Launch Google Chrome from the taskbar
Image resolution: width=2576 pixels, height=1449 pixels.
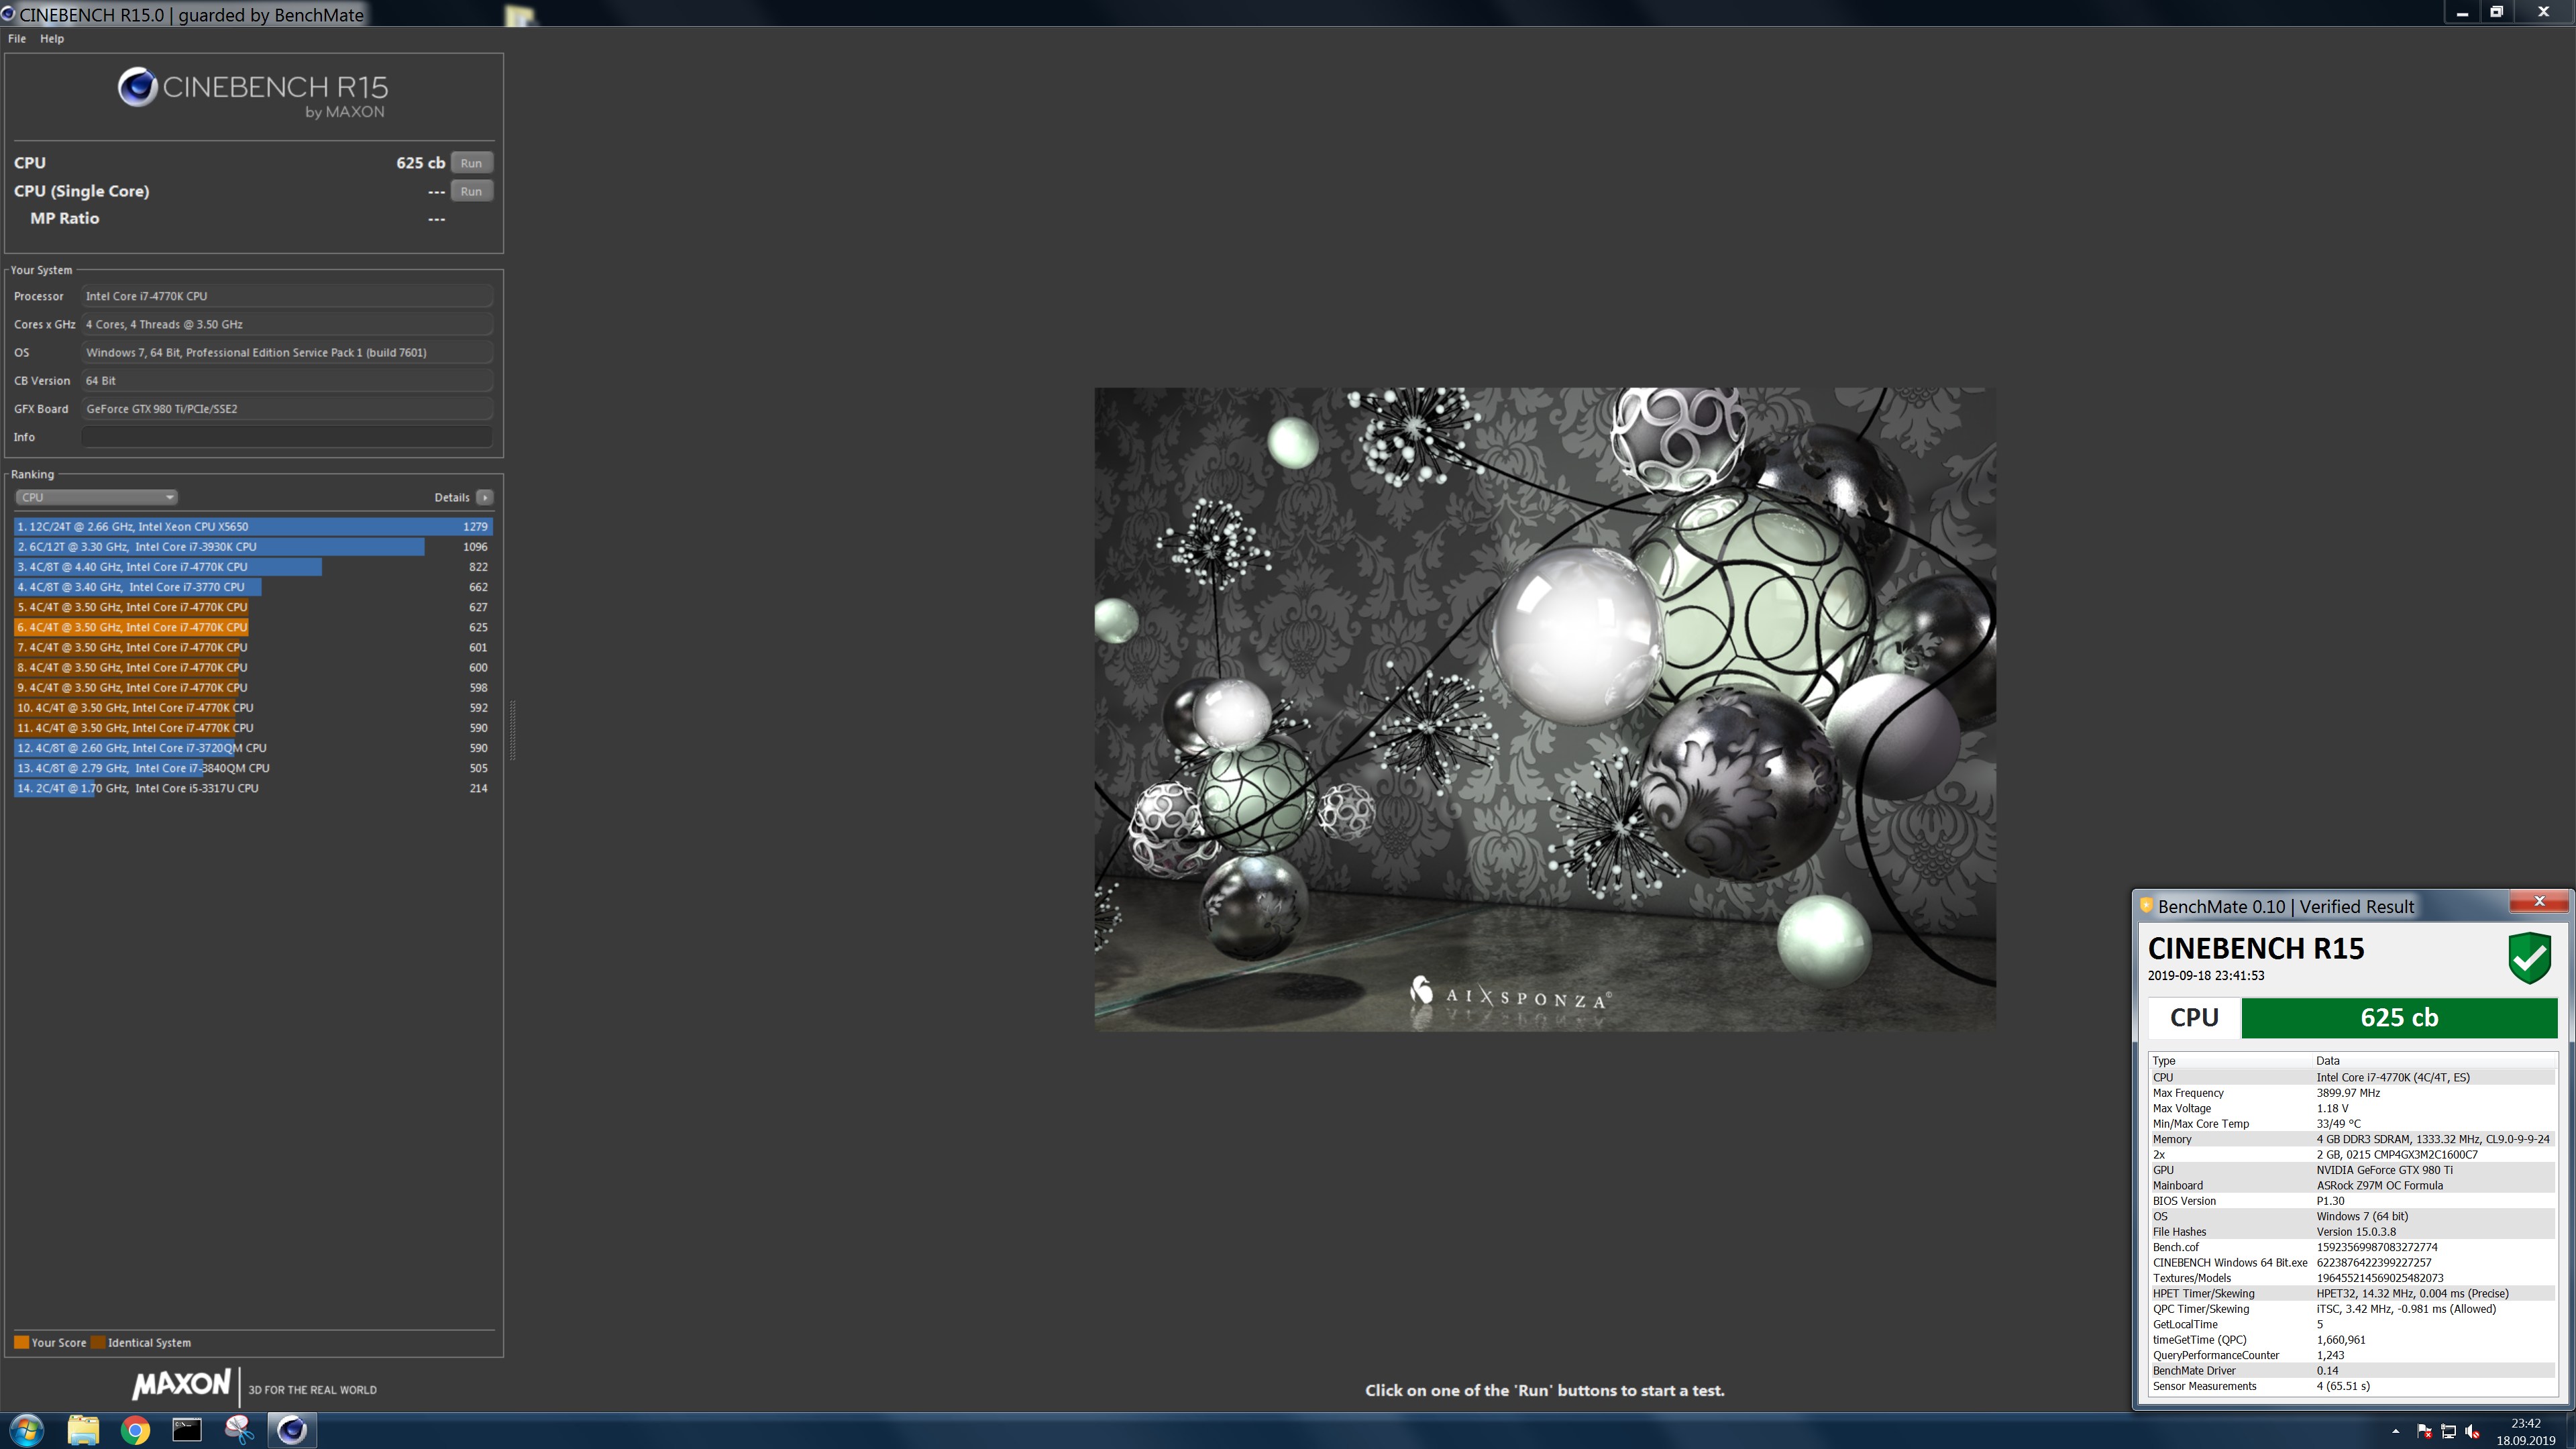click(x=135, y=1430)
